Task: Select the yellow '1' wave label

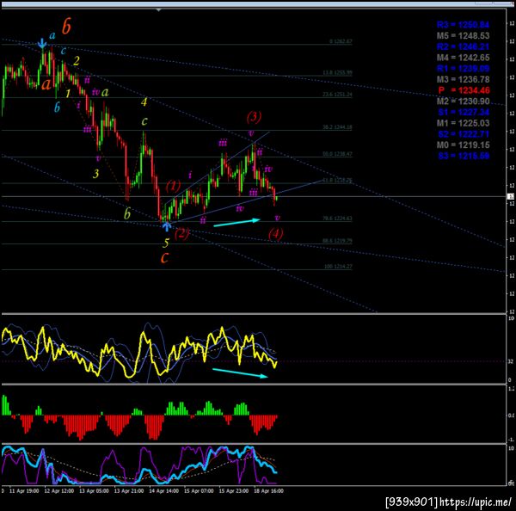Action: point(68,94)
